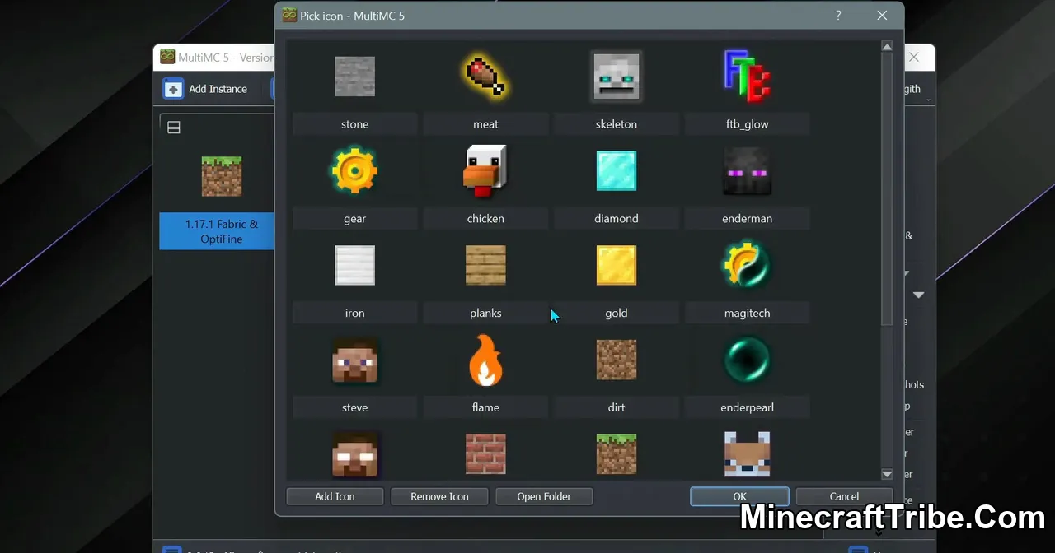
Task: Collapse the instance group in main window
Action: coord(174,128)
